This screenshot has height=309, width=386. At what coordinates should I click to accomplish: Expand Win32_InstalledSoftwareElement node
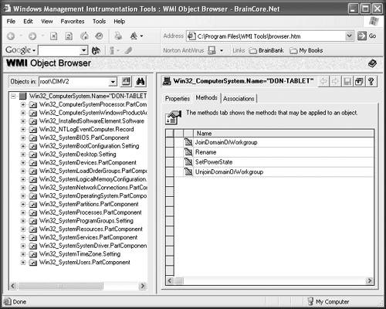23,121
